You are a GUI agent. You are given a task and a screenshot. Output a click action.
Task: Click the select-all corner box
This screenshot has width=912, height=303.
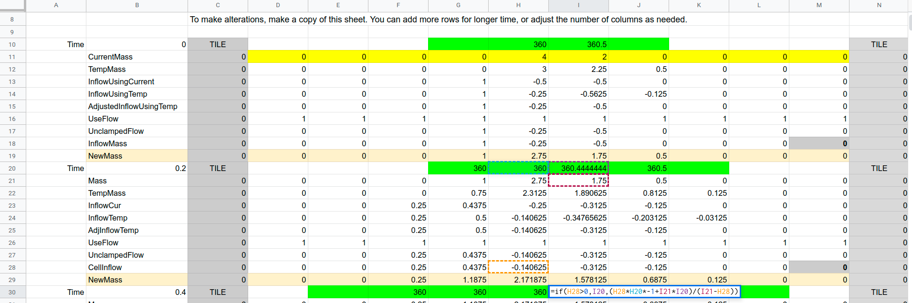(x=12, y=5)
